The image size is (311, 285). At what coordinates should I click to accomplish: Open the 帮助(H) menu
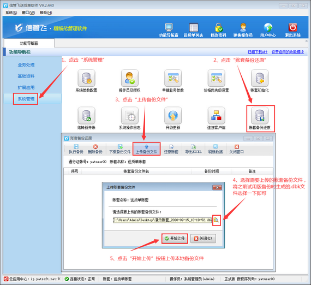point(46,13)
